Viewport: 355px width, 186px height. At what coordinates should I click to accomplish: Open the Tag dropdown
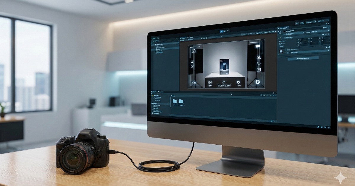coord(295,33)
